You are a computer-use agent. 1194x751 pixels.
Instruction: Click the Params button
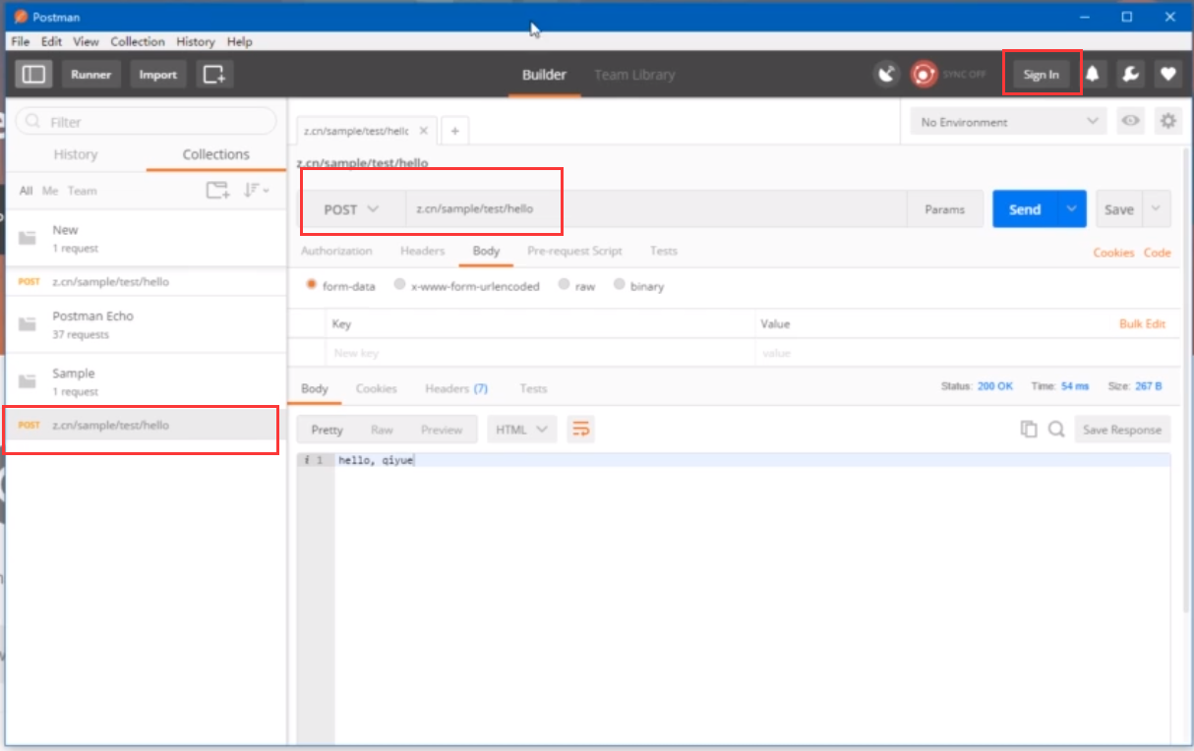[945, 209]
